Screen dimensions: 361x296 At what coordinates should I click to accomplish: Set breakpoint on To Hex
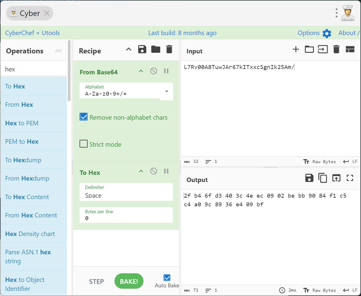(166, 171)
